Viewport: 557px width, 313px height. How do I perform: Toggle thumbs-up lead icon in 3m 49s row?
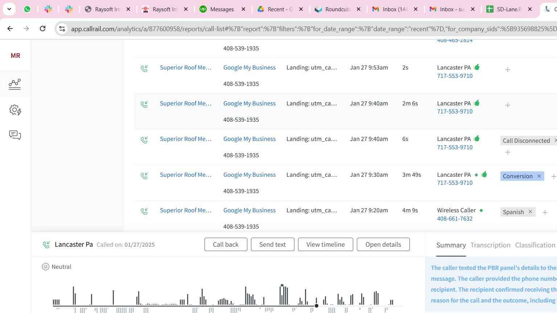(484, 174)
